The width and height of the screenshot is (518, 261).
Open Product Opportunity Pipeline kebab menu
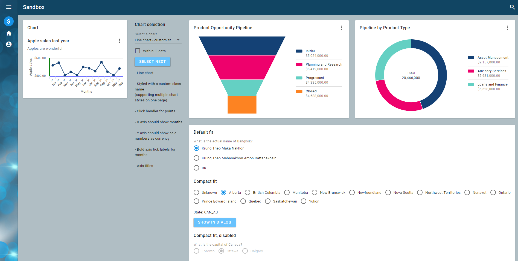coord(341,28)
